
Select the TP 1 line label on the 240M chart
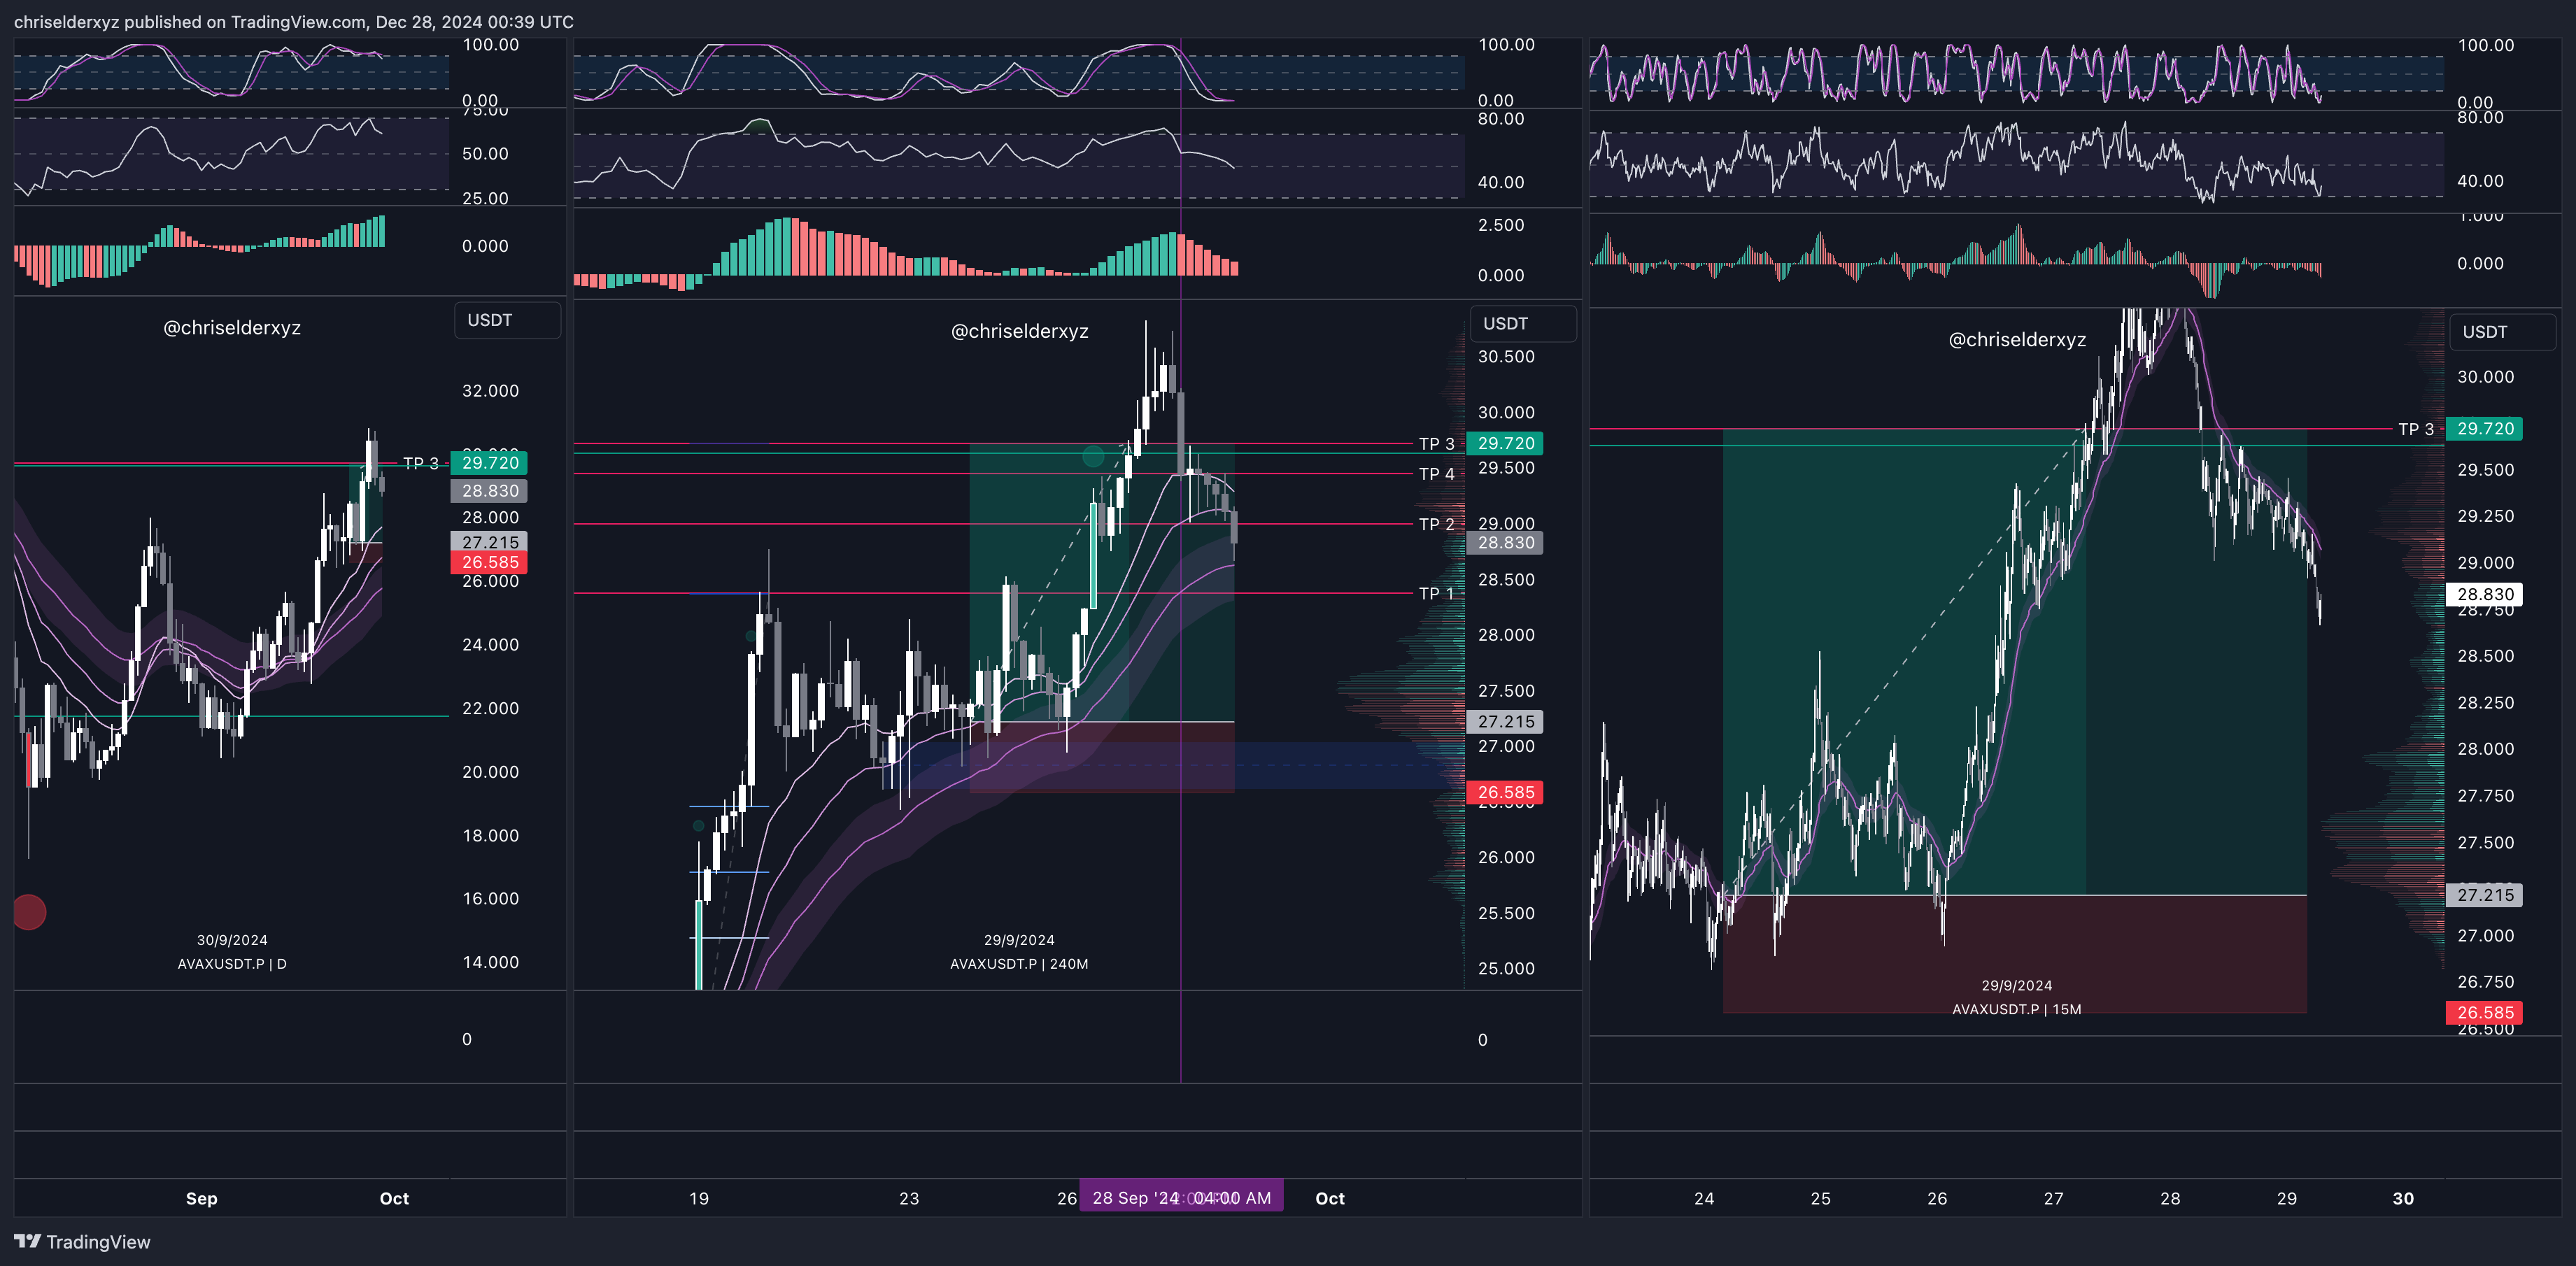pos(1436,593)
